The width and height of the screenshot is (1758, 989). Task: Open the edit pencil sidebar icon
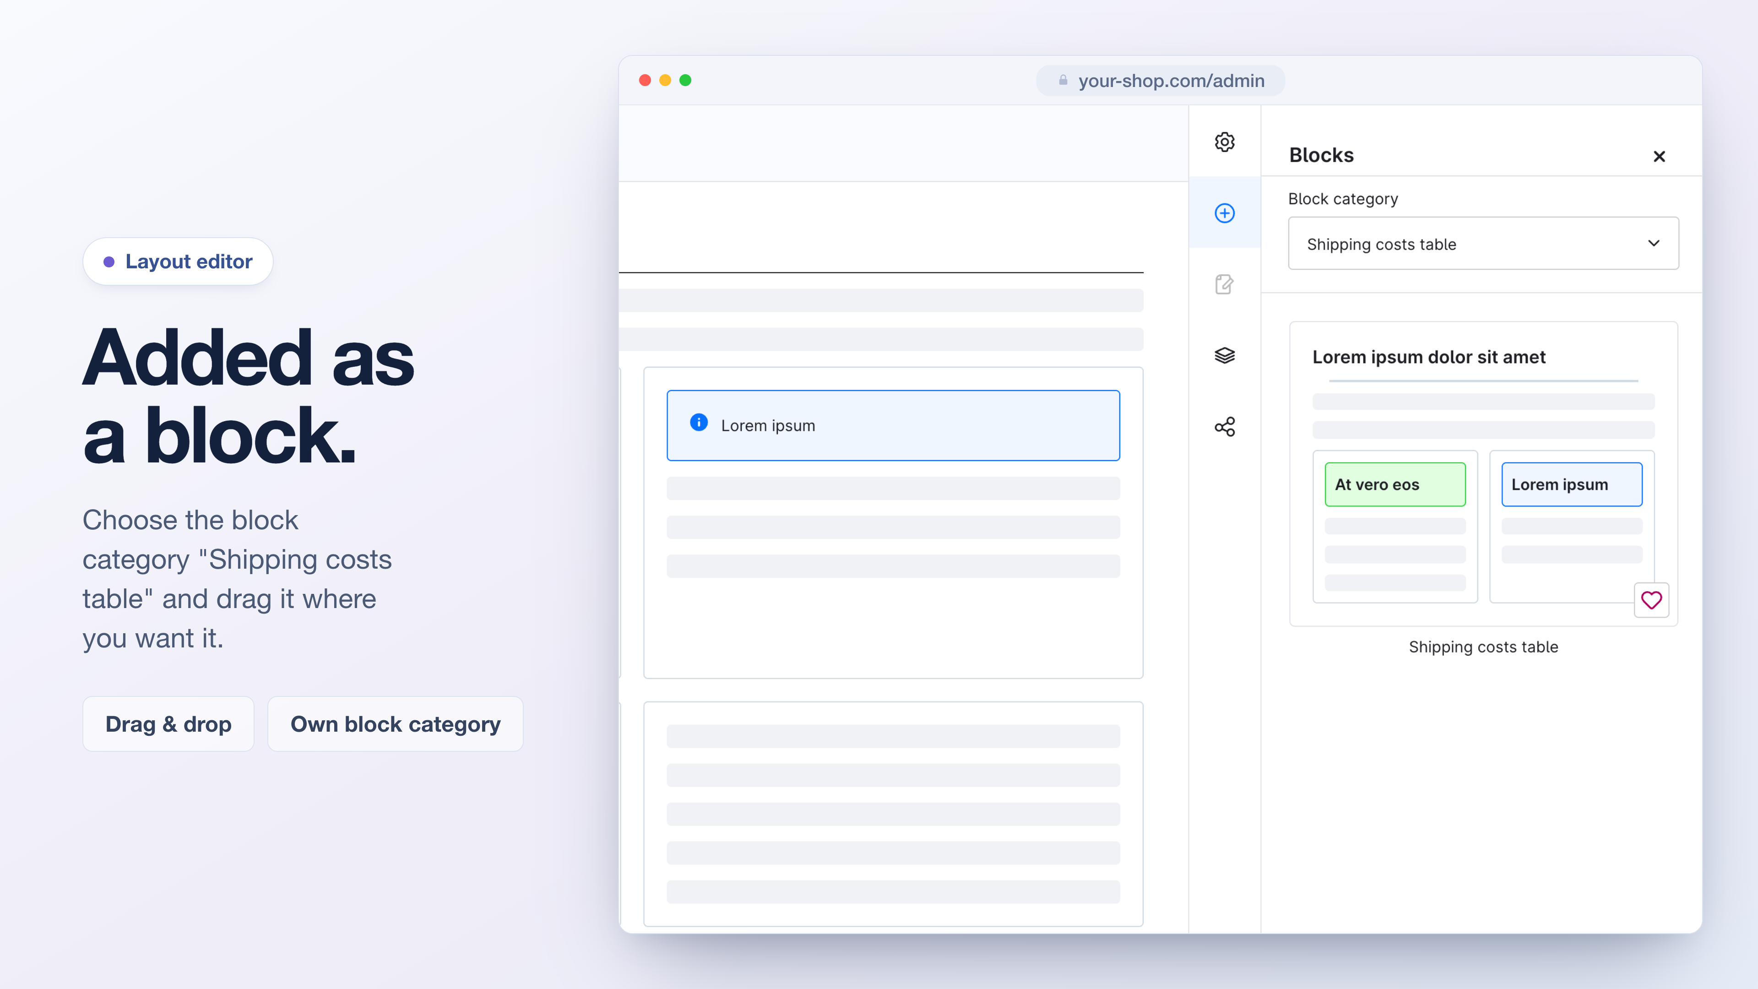click(x=1224, y=284)
